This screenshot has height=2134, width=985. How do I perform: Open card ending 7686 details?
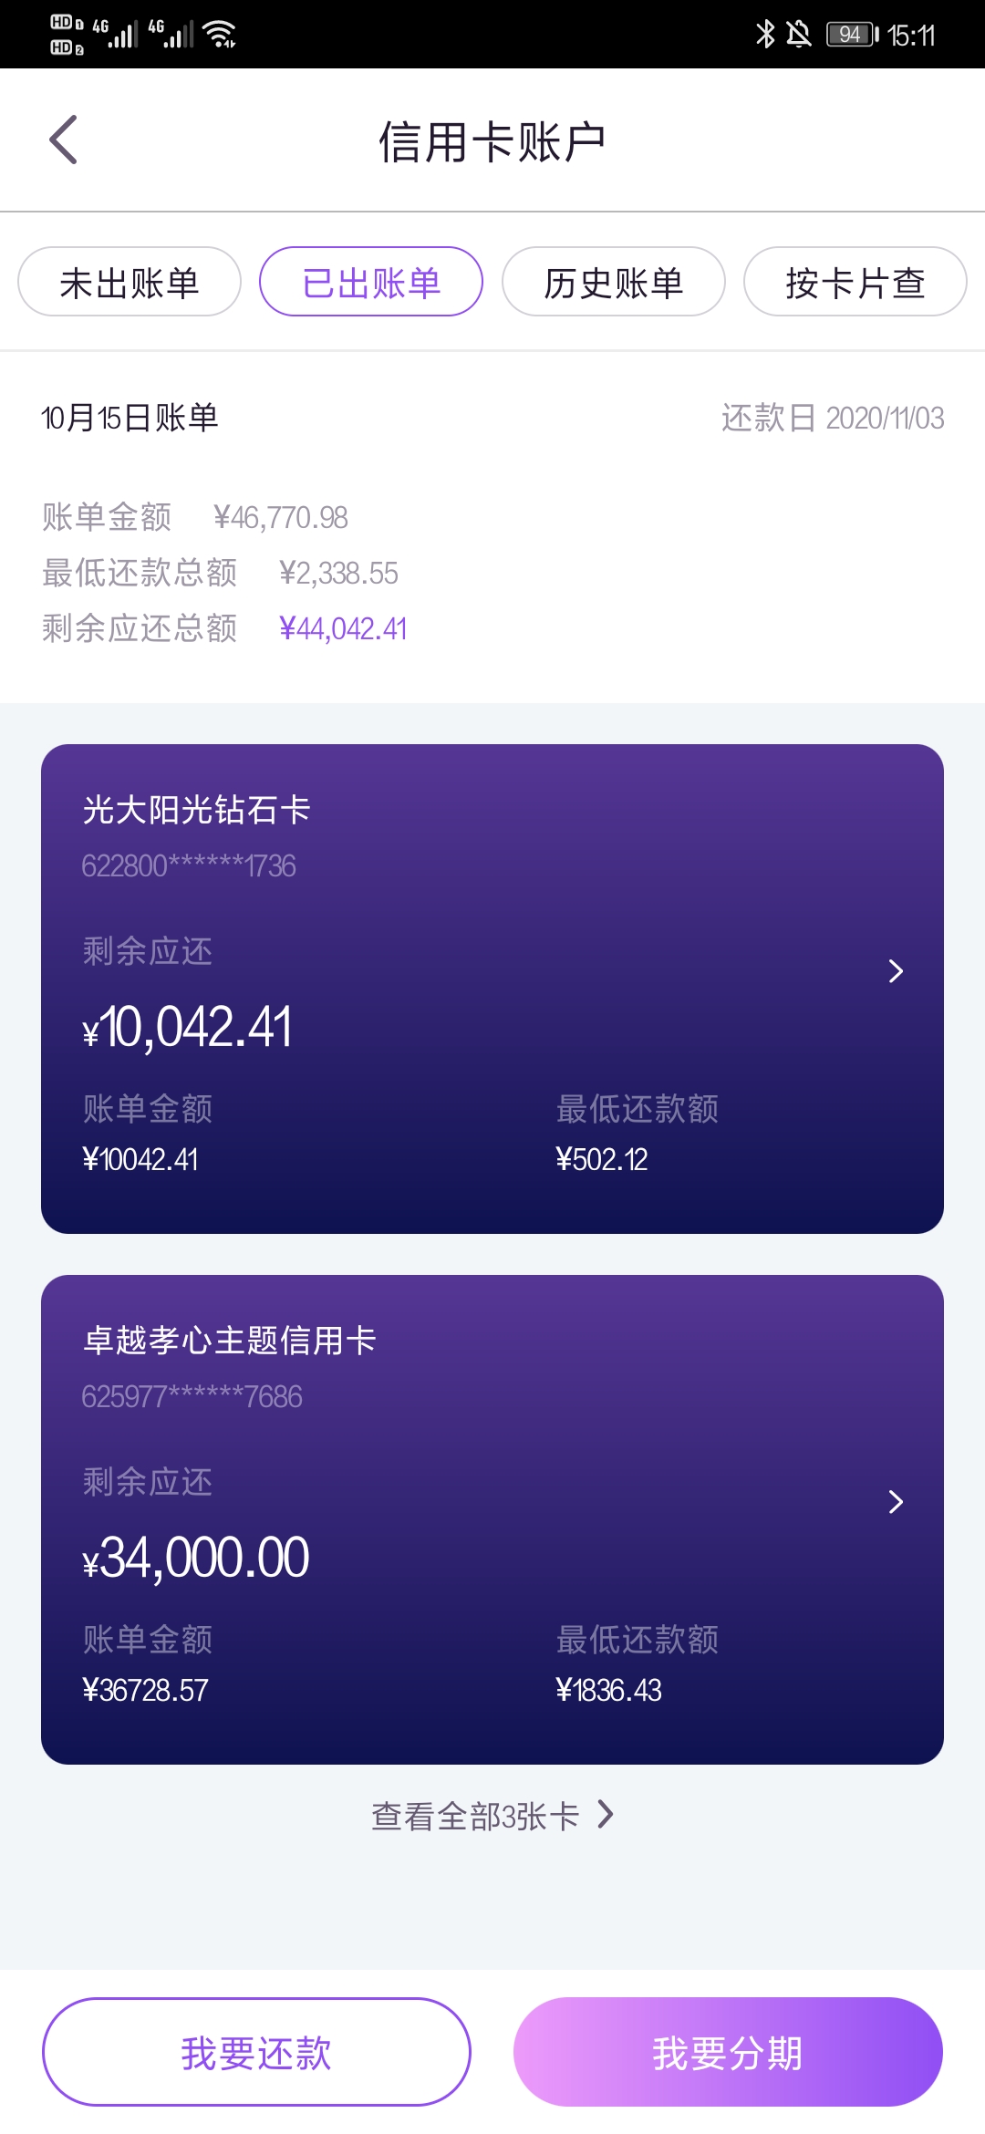[493, 1519]
